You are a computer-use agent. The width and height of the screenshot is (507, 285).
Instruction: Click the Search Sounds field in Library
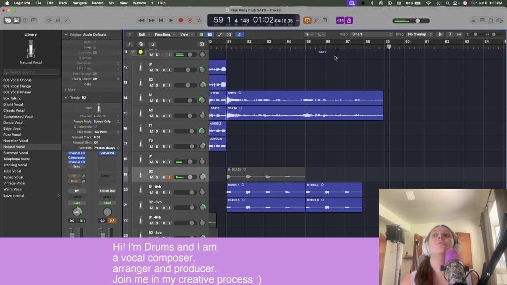(31, 72)
